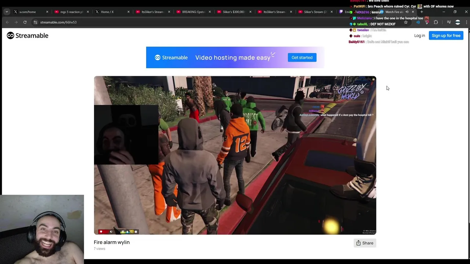470x264 pixels.
Task: Close the mgs 5 reaction tab
Action: click(88, 12)
